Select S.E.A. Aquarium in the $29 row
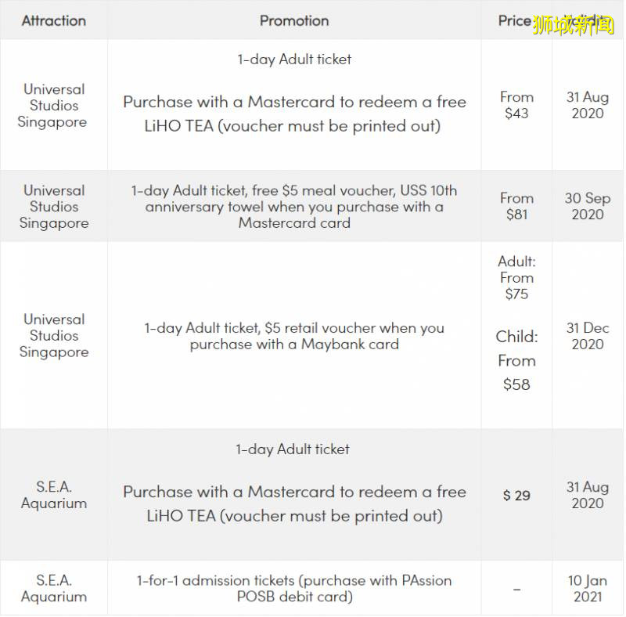The height and width of the screenshot is (617, 626). 53,495
